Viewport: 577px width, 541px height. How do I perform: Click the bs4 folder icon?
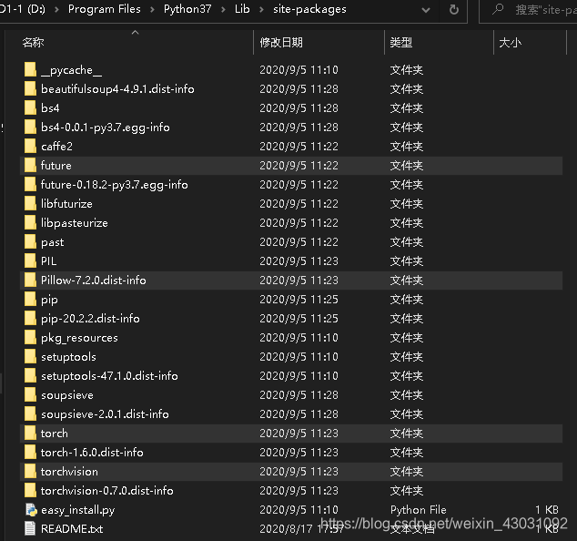(x=30, y=107)
